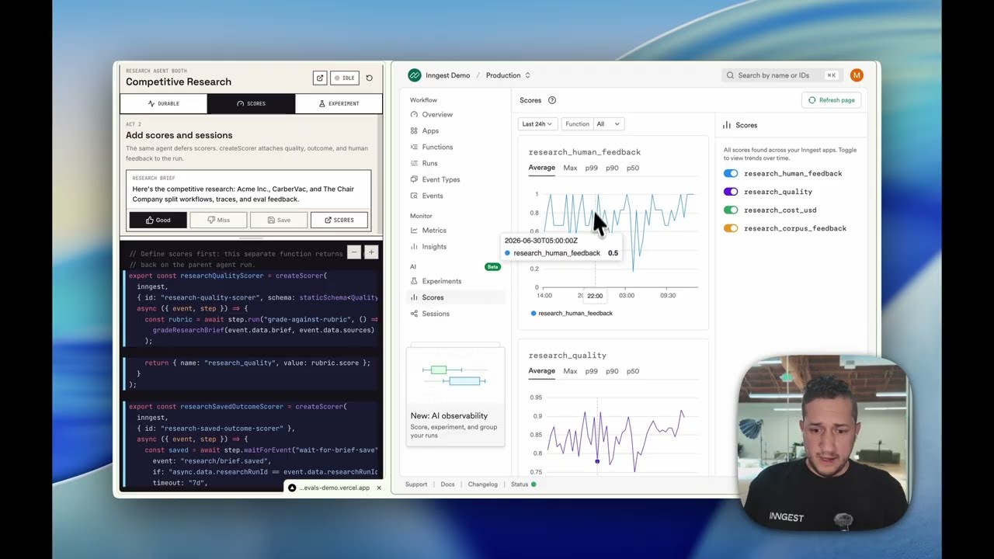Save the research brief
The height and width of the screenshot is (559, 994).
[x=279, y=220]
